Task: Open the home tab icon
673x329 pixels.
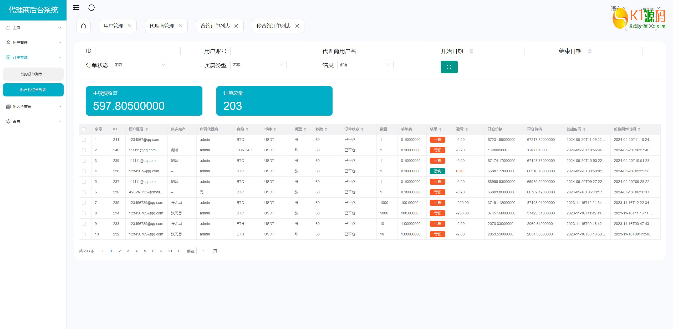Action: [83, 26]
